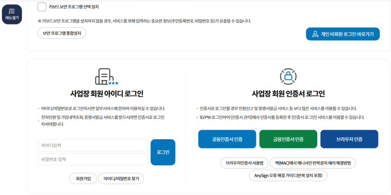
Task: Click 보안 프로그램 통합설치 button
Action: [62, 33]
